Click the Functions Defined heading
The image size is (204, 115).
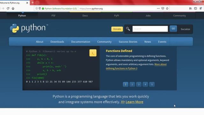[x=119, y=51]
